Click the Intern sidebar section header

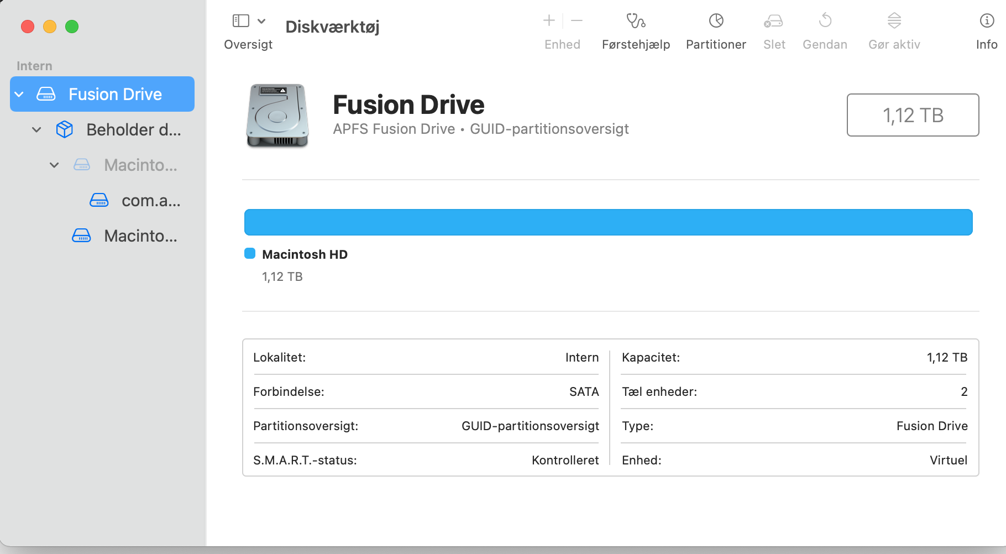pos(34,66)
